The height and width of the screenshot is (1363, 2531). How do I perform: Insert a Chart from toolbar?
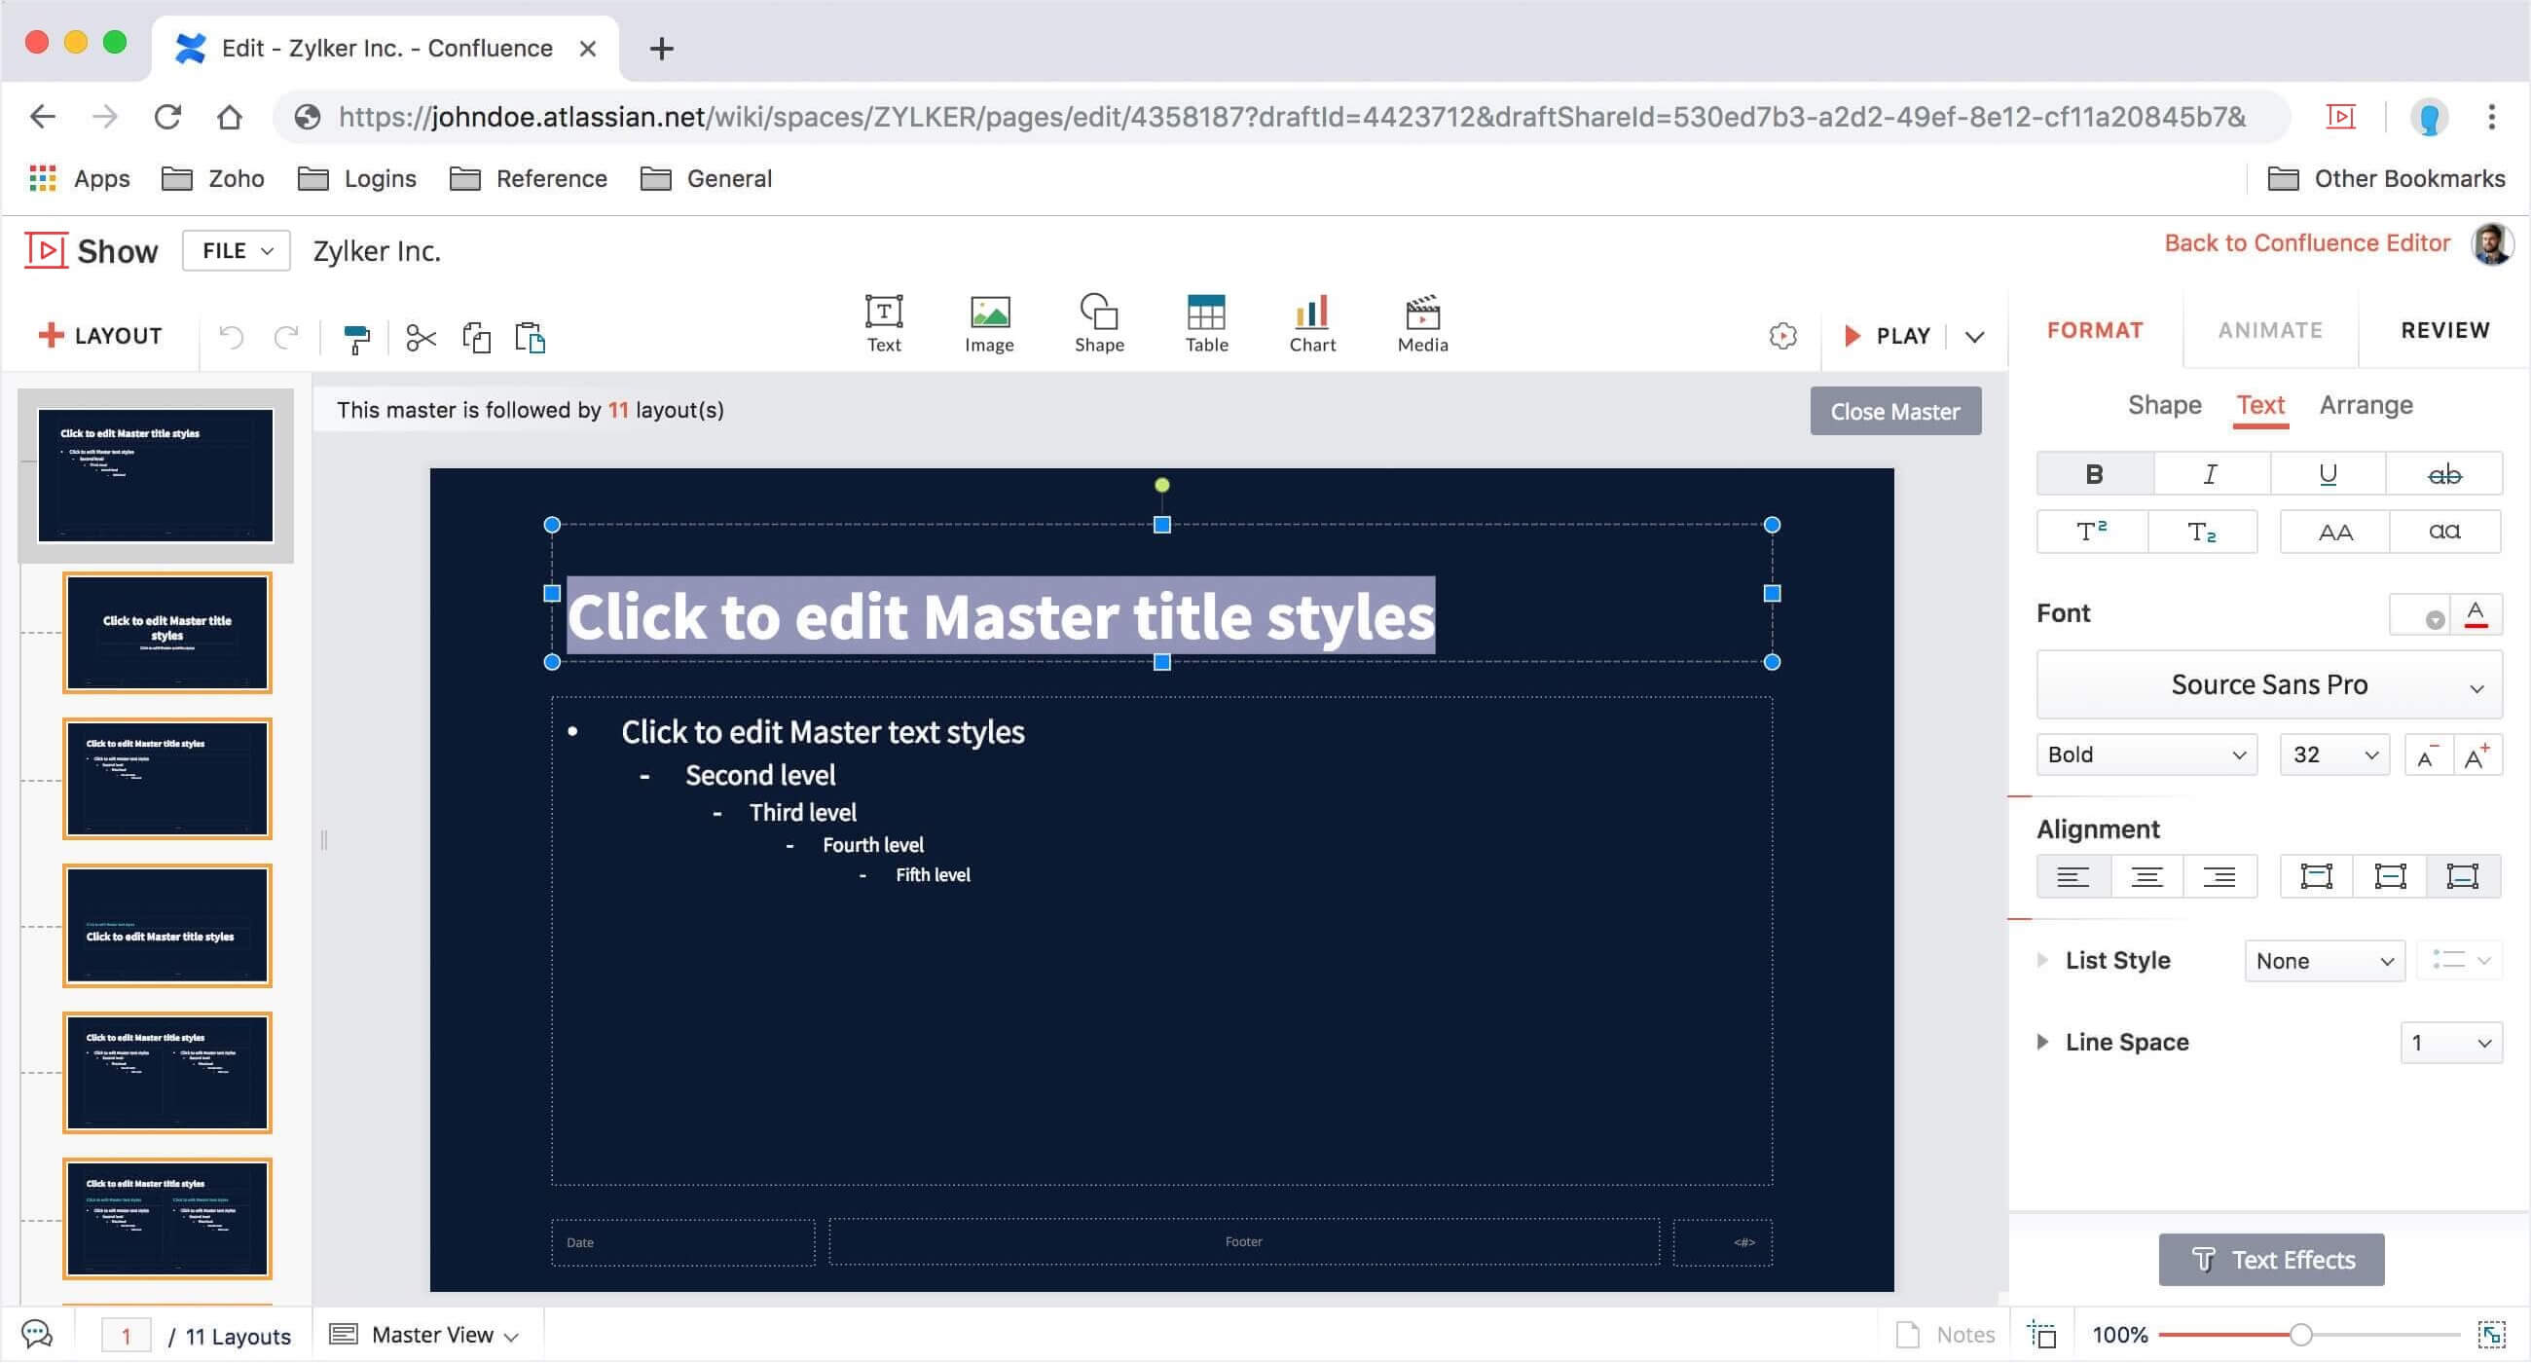point(1311,323)
